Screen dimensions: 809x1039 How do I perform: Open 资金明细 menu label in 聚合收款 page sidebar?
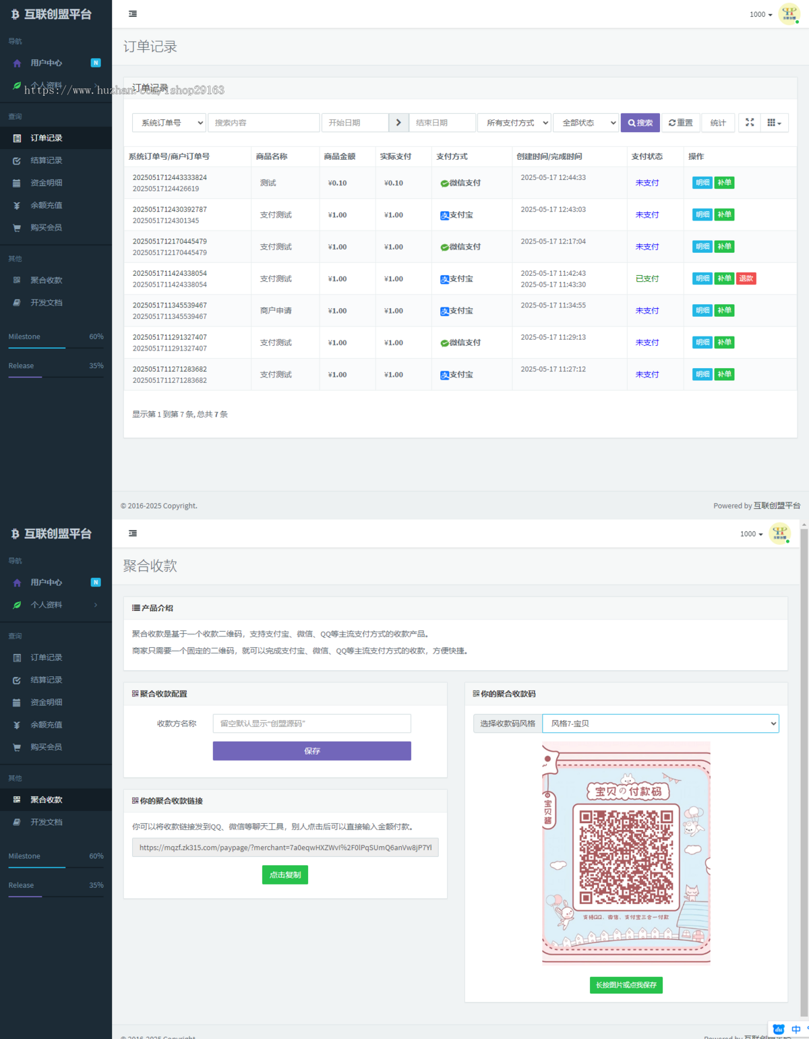[47, 703]
